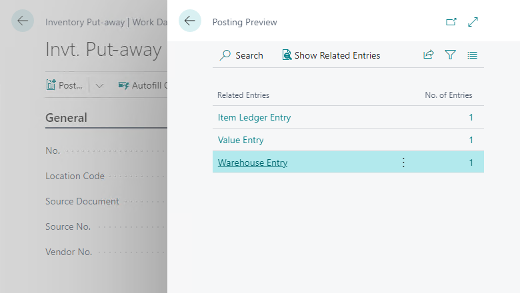Switch layout with the list view icon
The width and height of the screenshot is (520, 293).
473,55
